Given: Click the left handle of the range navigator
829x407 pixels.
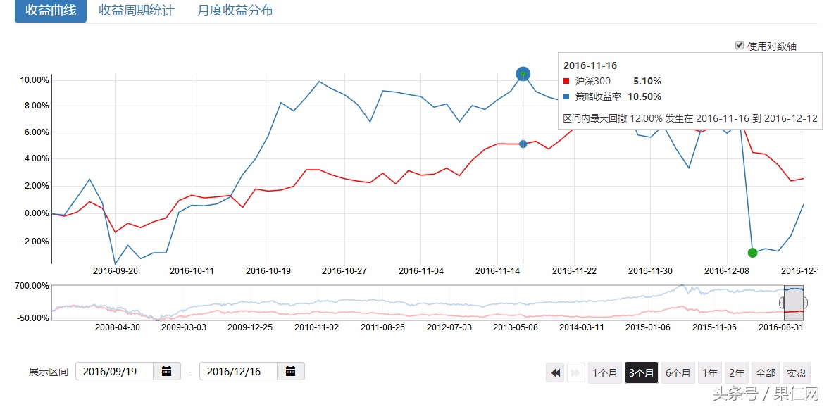Looking at the screenshot, I should tap(782, 302).
